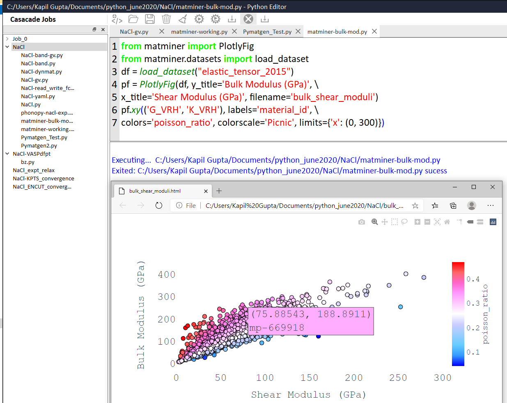Click the mp-669918 hover tooltip
The height and width of the screenshot is (403, 507).
[311, 321]
